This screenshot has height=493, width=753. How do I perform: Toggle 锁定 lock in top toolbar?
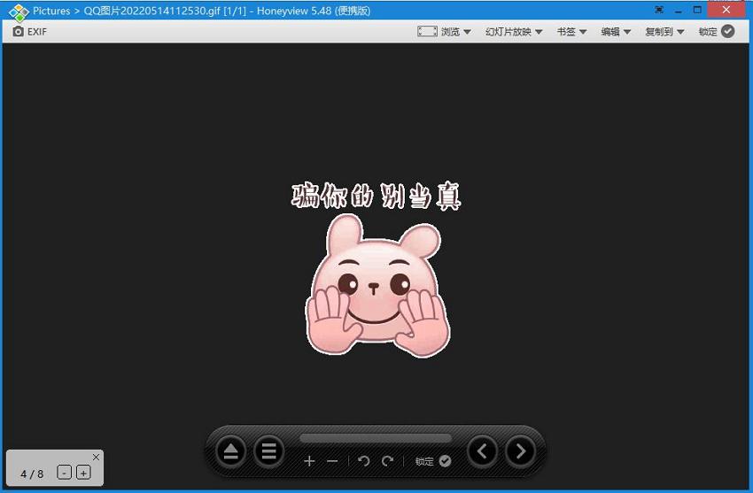[716, 31]
